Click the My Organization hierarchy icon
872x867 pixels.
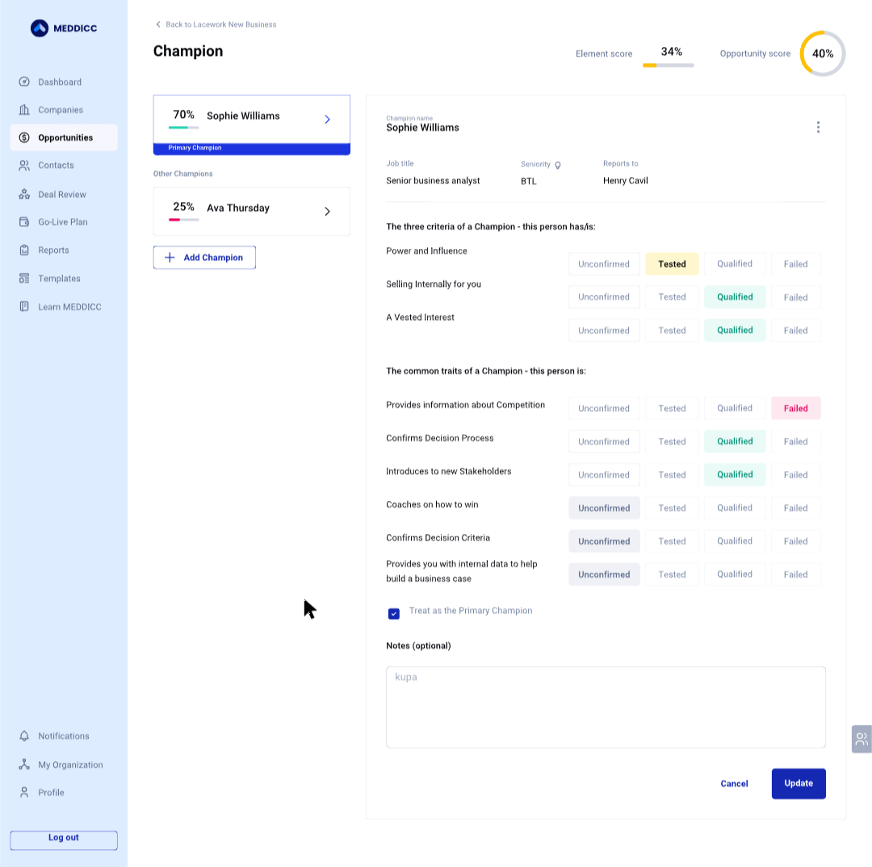click(24, 764)
